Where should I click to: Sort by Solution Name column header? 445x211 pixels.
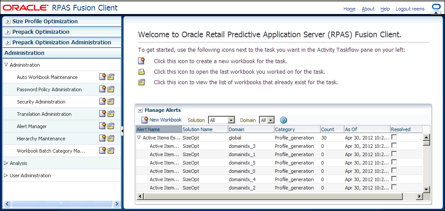click(205, 129)
